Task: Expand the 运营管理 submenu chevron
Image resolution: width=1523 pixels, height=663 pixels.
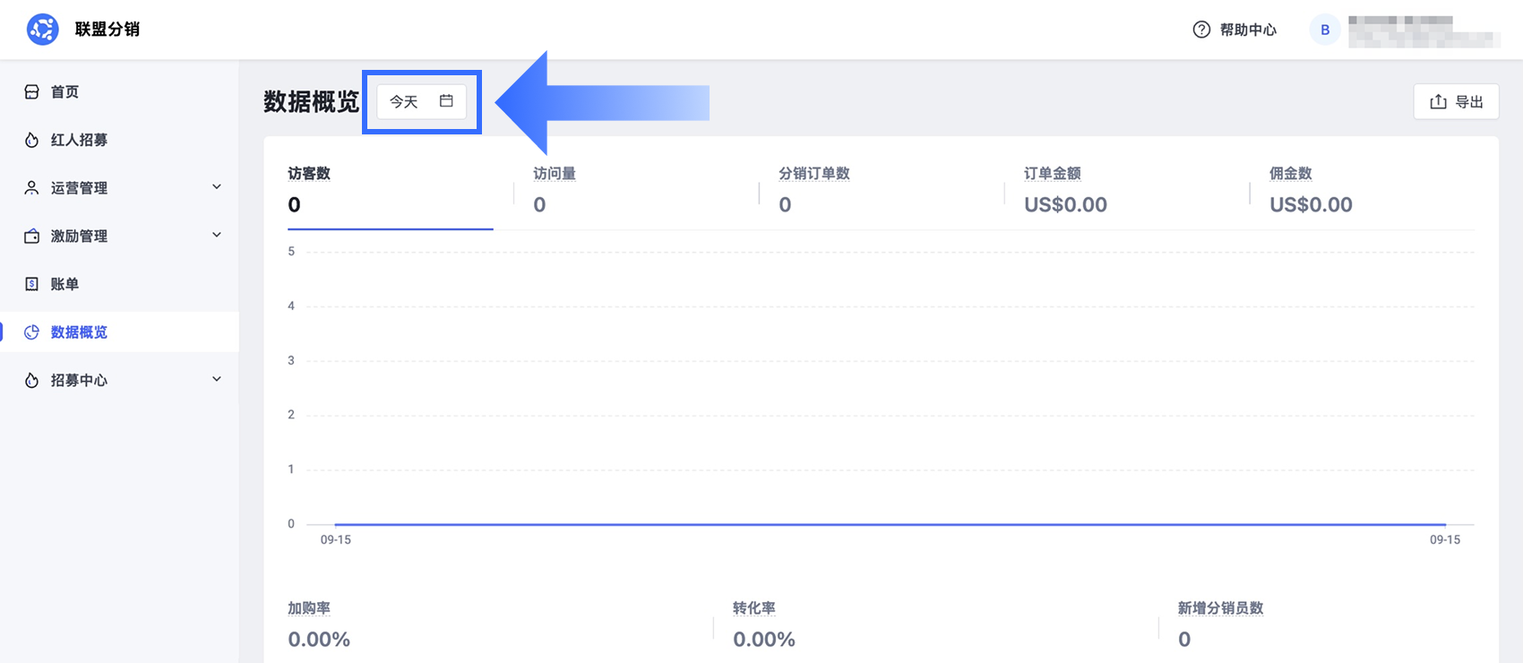Action: click(216, 187)
